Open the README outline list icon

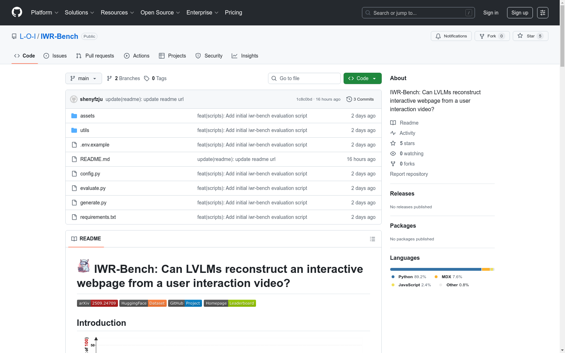(373, 239)
